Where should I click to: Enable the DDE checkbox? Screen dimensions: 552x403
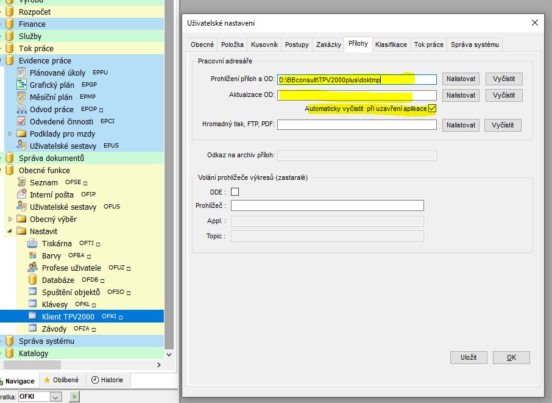click(x=235, y=191)
